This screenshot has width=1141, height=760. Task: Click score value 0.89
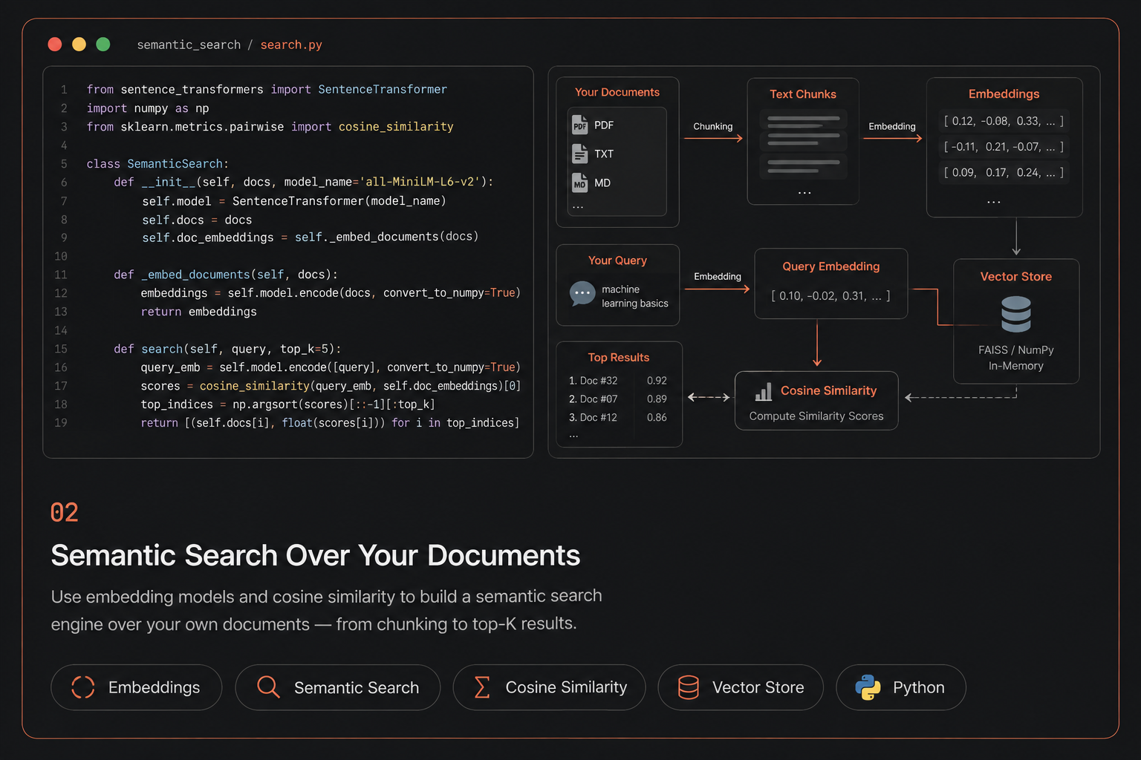pos(657,399)
